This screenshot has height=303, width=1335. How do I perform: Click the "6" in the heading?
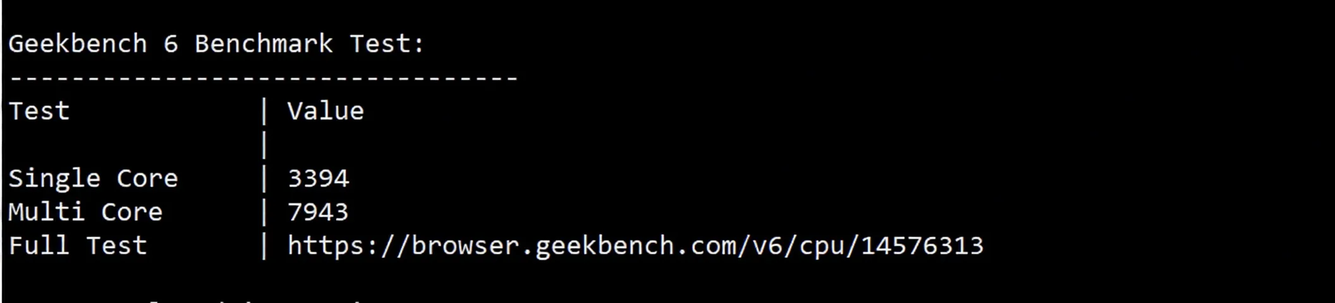tap(171, 44)
